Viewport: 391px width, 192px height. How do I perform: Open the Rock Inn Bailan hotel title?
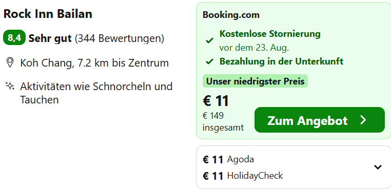coord(48,14)
